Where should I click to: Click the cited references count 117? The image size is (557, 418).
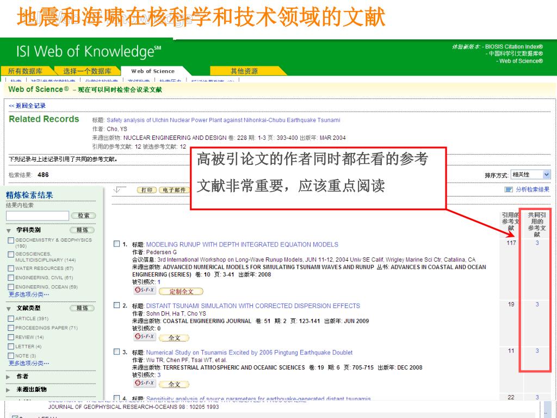coord(511,243)
